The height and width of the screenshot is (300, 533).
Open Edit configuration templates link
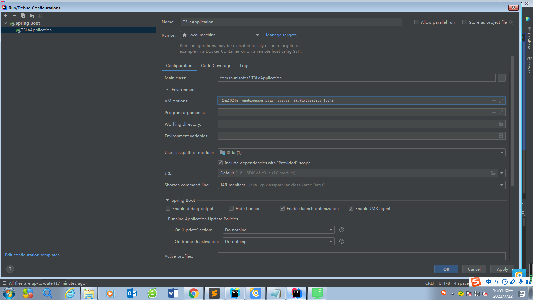pos(34,255)
